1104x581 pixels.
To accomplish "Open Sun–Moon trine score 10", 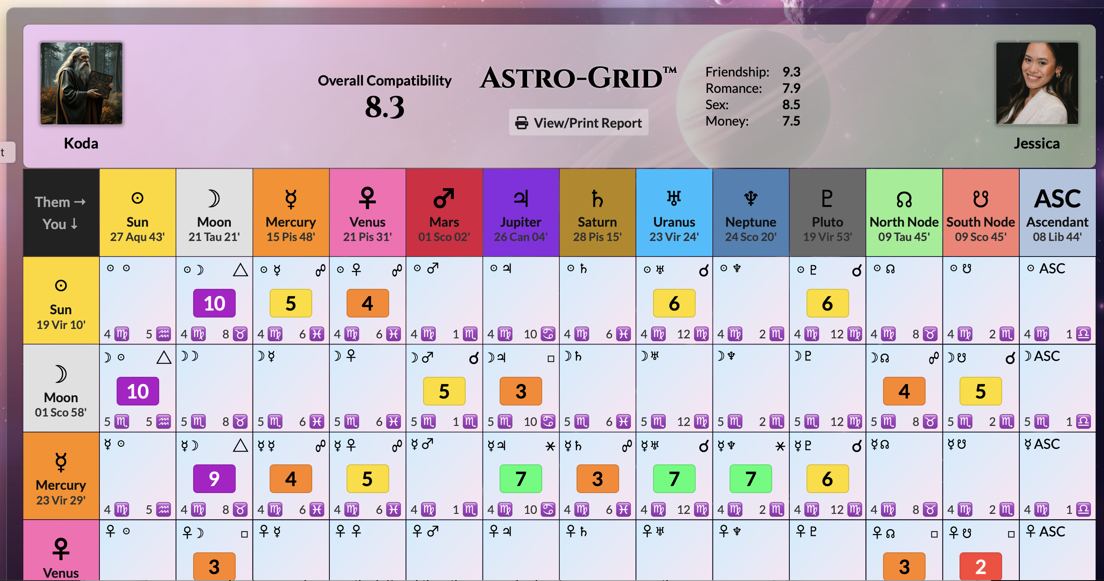I will [214, 303].
